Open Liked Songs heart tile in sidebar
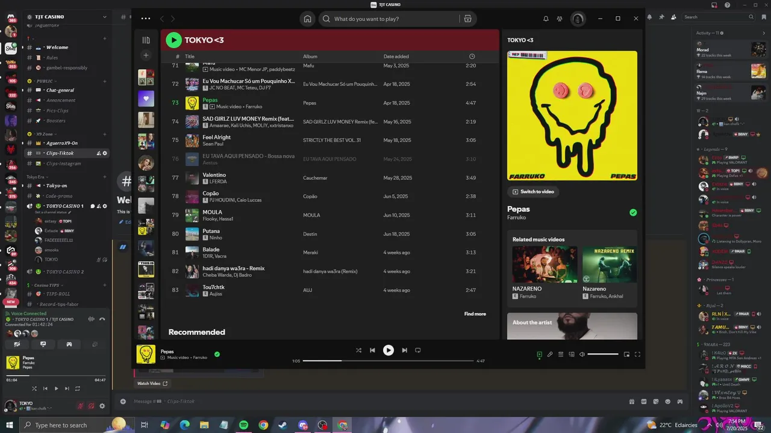This screenshot has height=433, width=771. tap(146, 99)
